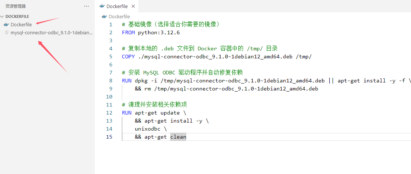Click line number 15 in the gutter
This screenshot has height=174, width=411.
(109, 137)
